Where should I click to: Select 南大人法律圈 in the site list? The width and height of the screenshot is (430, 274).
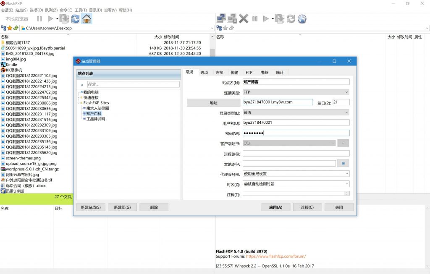(x=97, y=108)
